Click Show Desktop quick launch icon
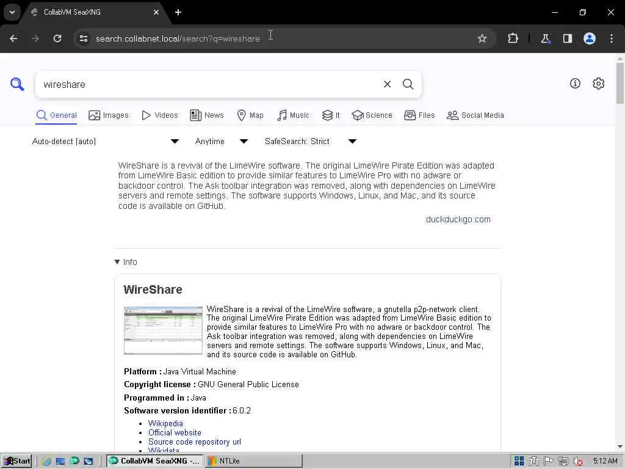This screenshot has width=625, height=469. [60, 461]
